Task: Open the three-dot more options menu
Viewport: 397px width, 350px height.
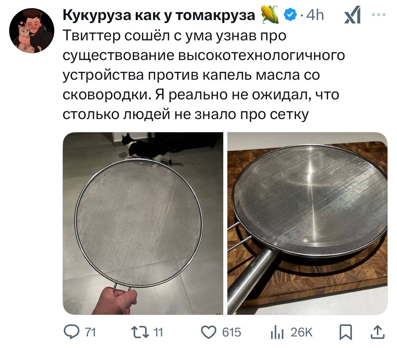Action: 379,15
